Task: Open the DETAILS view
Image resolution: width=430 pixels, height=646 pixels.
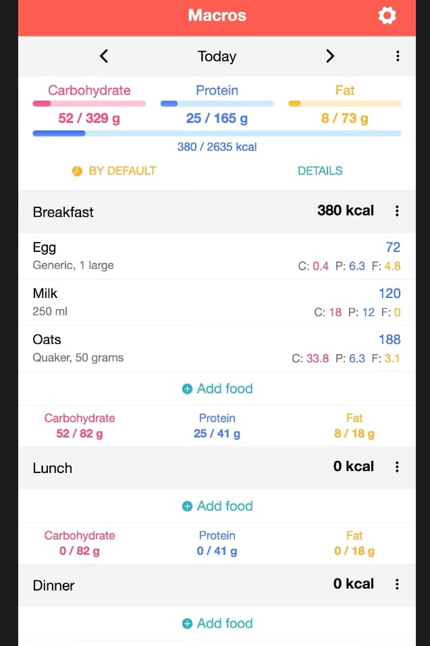Action: (x=320, y=171)
